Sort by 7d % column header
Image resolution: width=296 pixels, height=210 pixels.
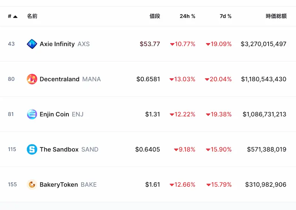click(x=226, y=16)
